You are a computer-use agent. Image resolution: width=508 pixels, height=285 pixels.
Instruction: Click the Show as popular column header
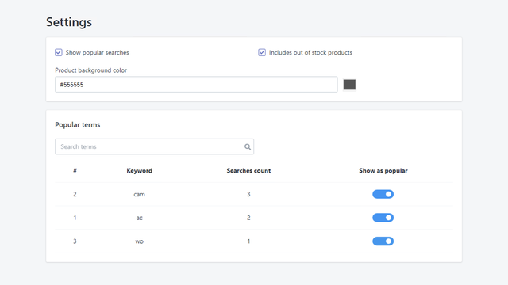click(x=383, y=171)
